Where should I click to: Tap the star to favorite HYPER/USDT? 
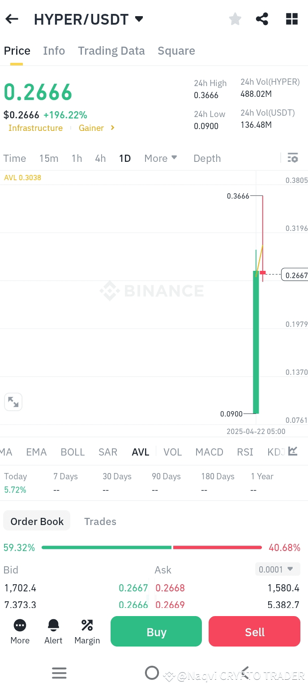[x=235, y=19]
